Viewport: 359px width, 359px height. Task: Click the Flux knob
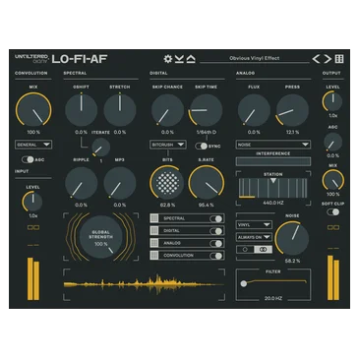point(254,110)
